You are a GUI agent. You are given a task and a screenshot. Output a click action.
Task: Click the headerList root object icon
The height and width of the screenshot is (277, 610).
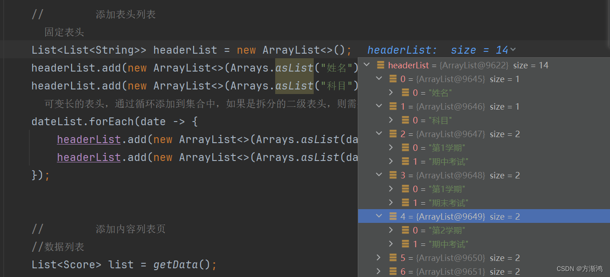tap(380, 65)
